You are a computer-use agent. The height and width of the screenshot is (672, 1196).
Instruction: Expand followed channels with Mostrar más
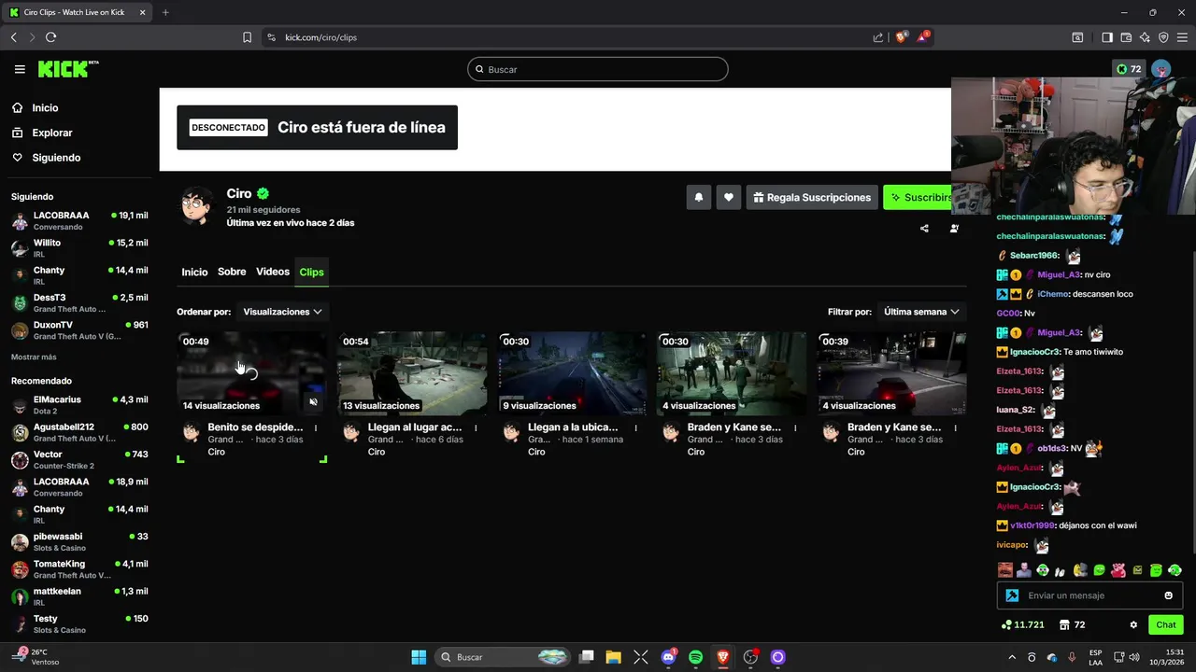point(34,357)
